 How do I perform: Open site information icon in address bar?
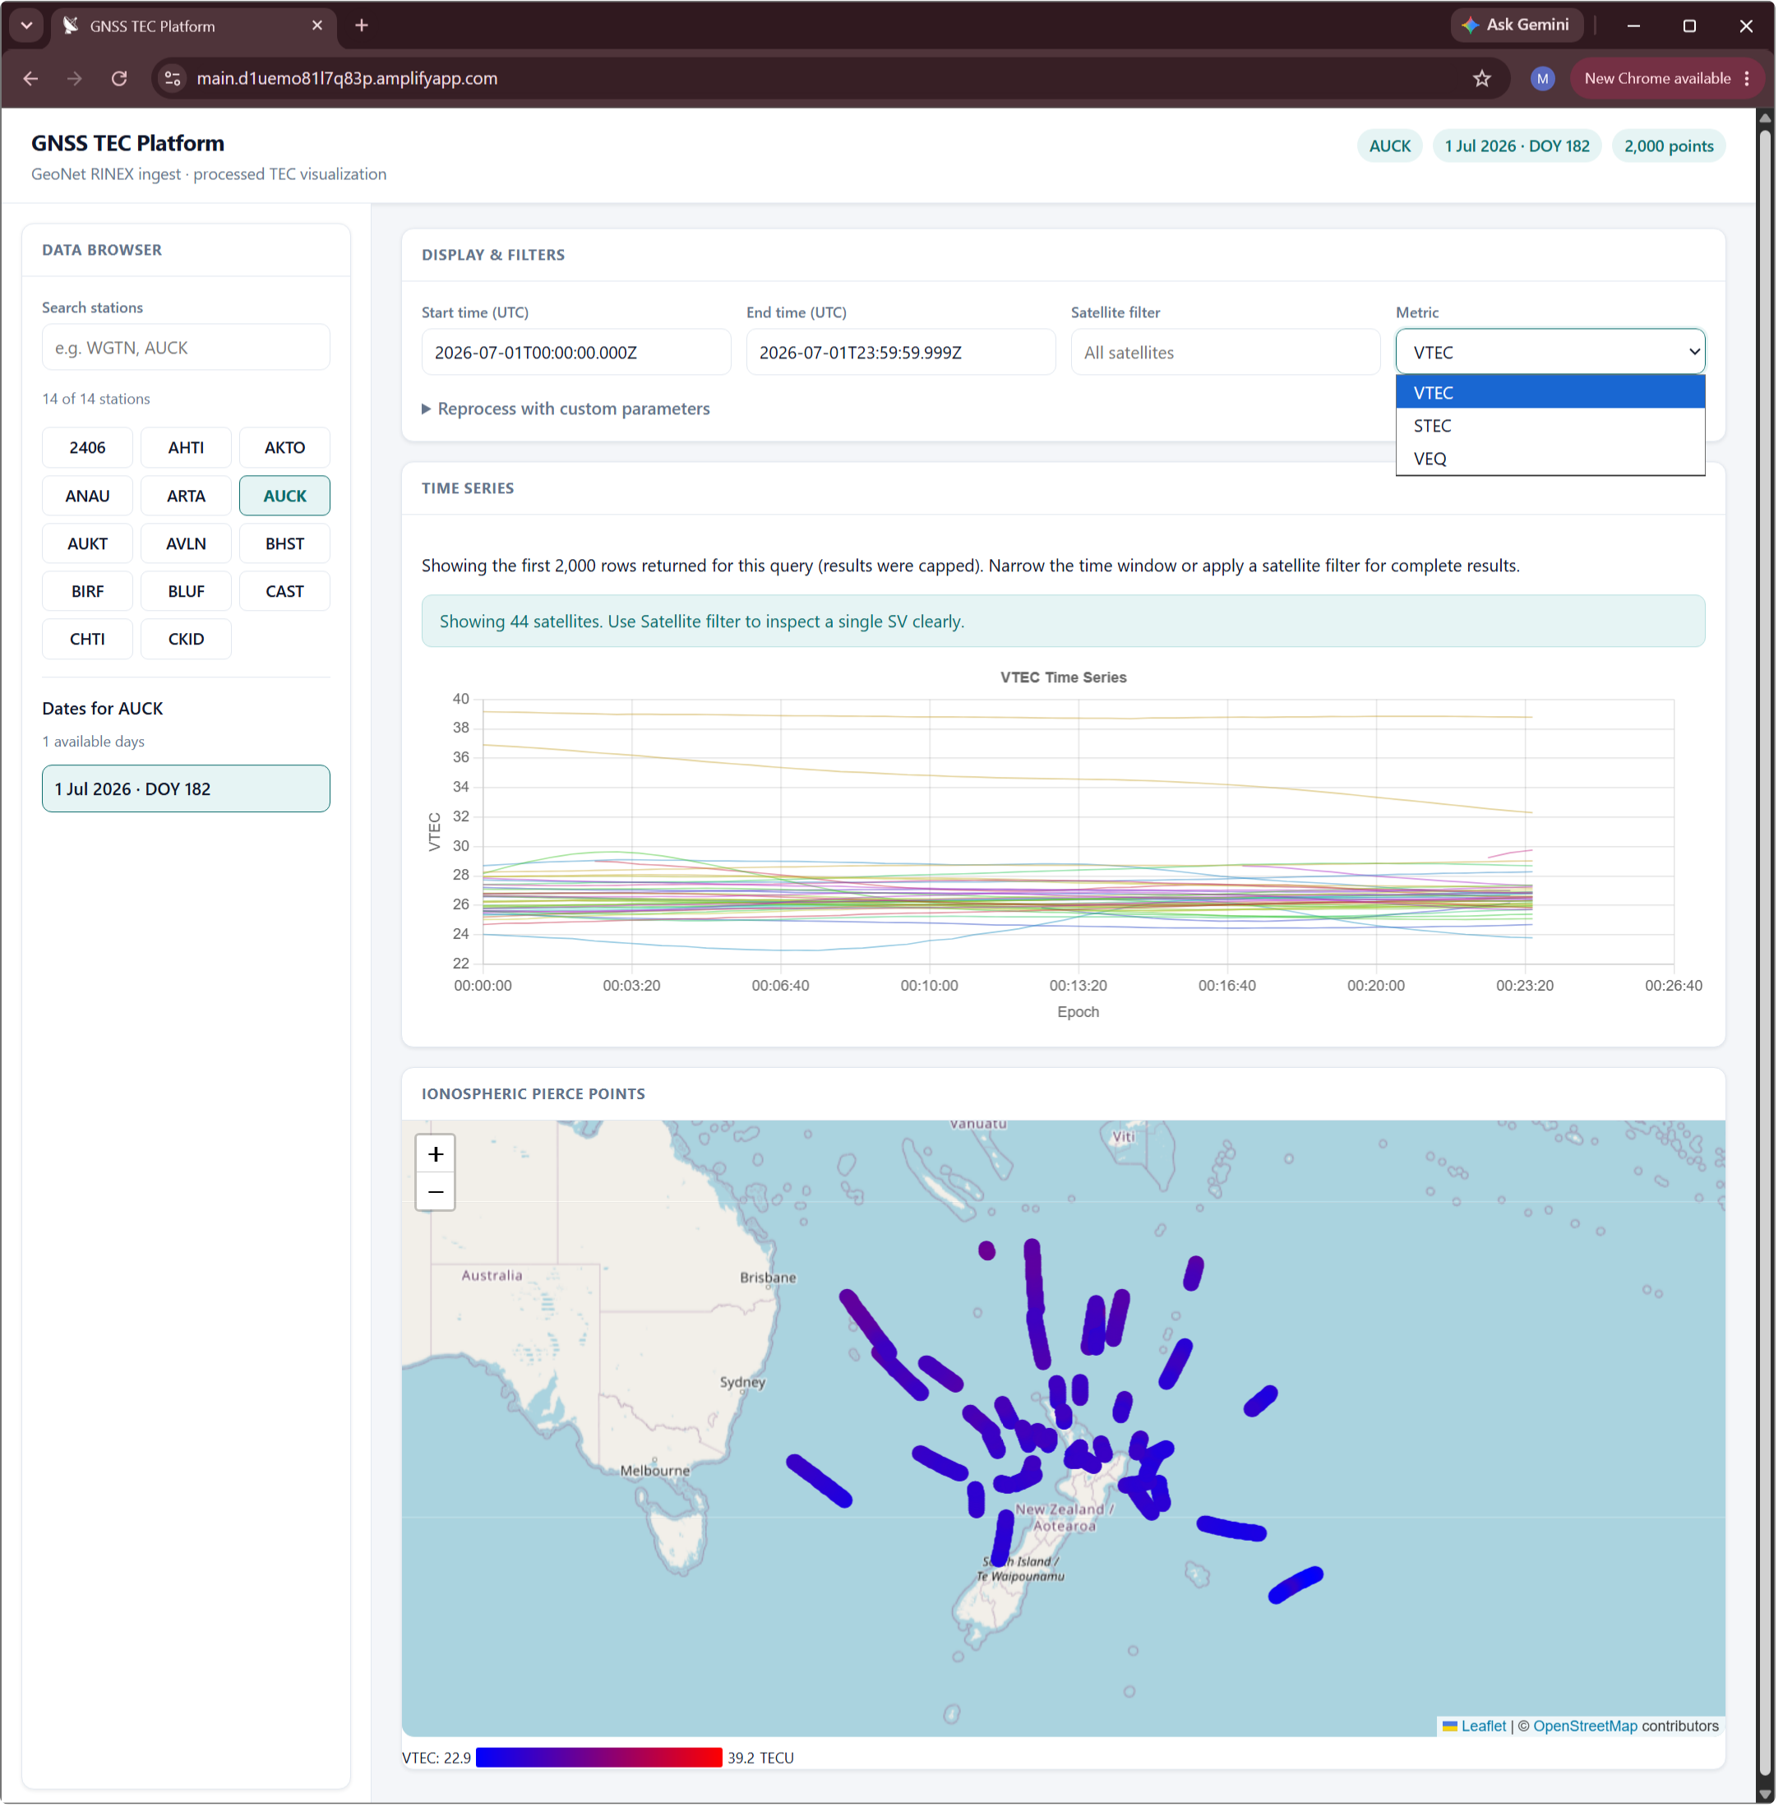coord(173,79)
